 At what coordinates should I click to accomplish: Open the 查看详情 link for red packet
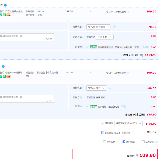point(126,133)
